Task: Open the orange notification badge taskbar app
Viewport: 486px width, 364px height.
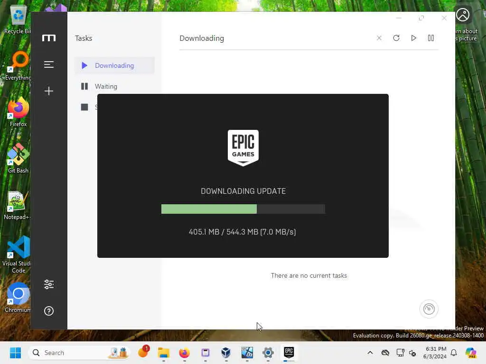Action: click(x=143, y=352)
